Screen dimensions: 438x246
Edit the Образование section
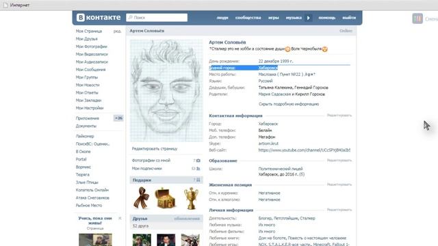339,161
